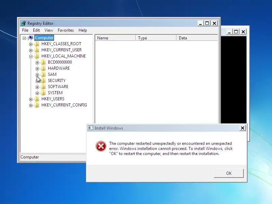Expand the SOFTWARE key
Screen dimensions: 272x204
point(37,87)
